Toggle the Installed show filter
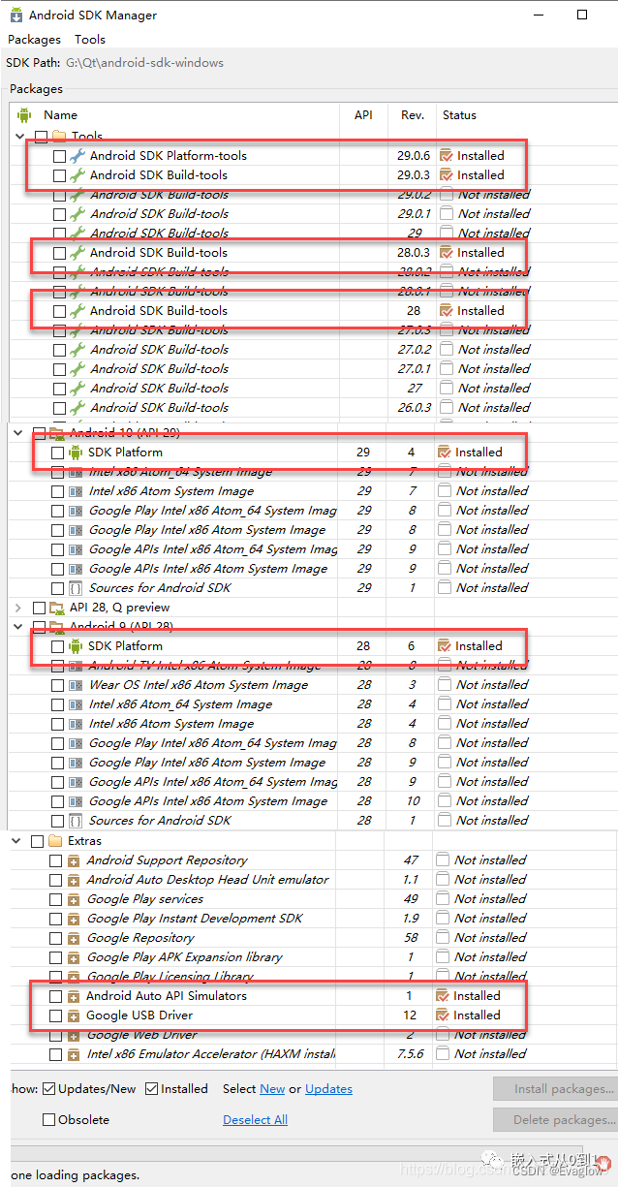The image size is (618, 1187). (176, 1089)
